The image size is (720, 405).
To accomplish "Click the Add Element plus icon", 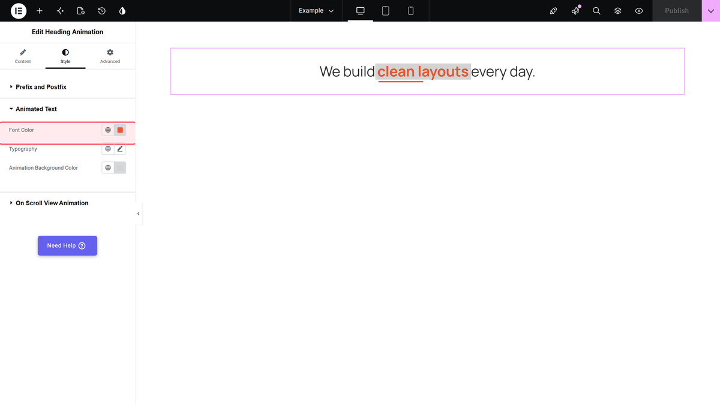I will coord(40,11).
